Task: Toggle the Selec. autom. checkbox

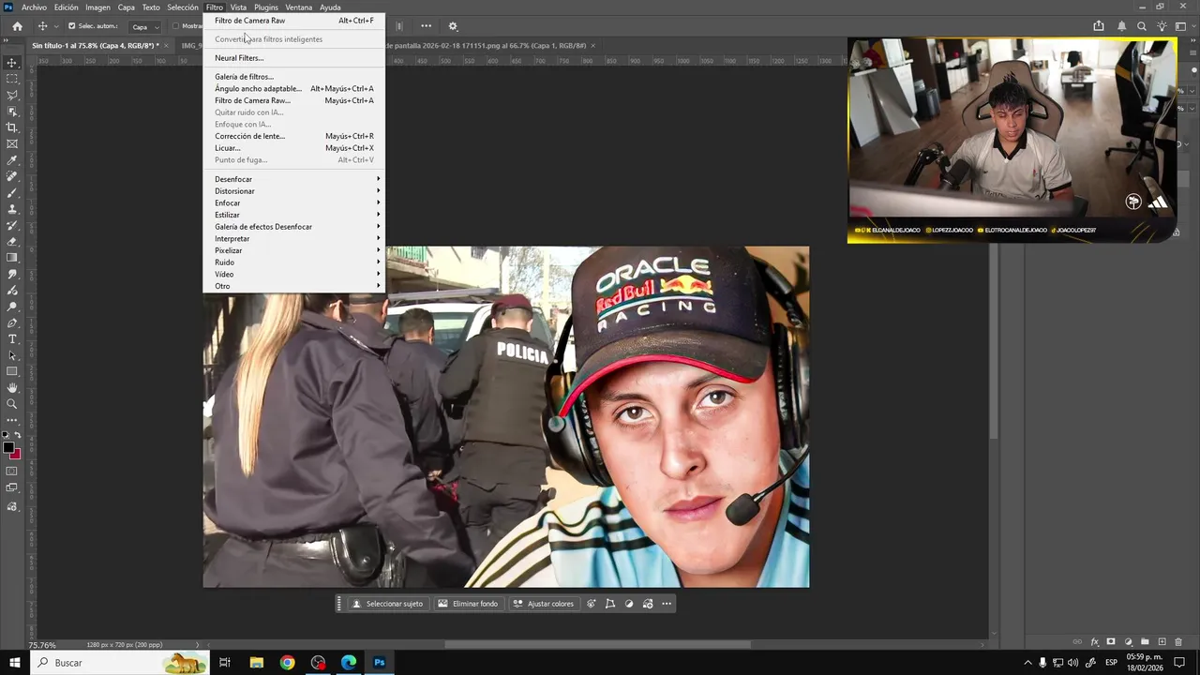Action: click(x=71, y=26)
